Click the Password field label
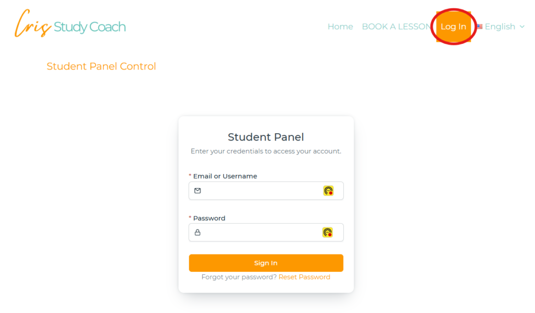 (209, 218)
